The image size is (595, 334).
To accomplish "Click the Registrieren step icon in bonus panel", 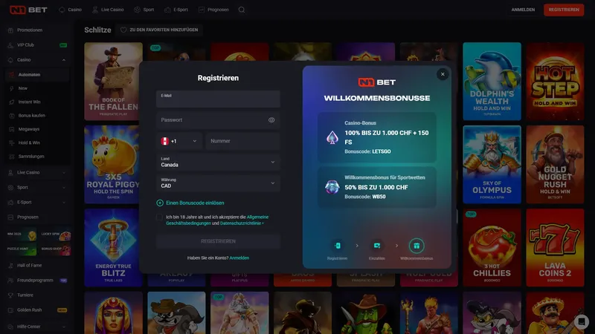I will pyautogui.click(x=338, y=246).
